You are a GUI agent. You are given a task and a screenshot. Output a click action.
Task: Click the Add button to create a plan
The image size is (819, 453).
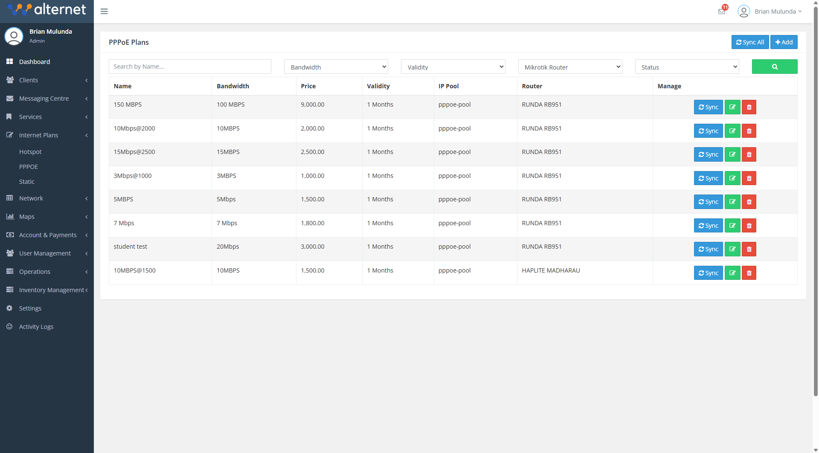tap(784, 42)
